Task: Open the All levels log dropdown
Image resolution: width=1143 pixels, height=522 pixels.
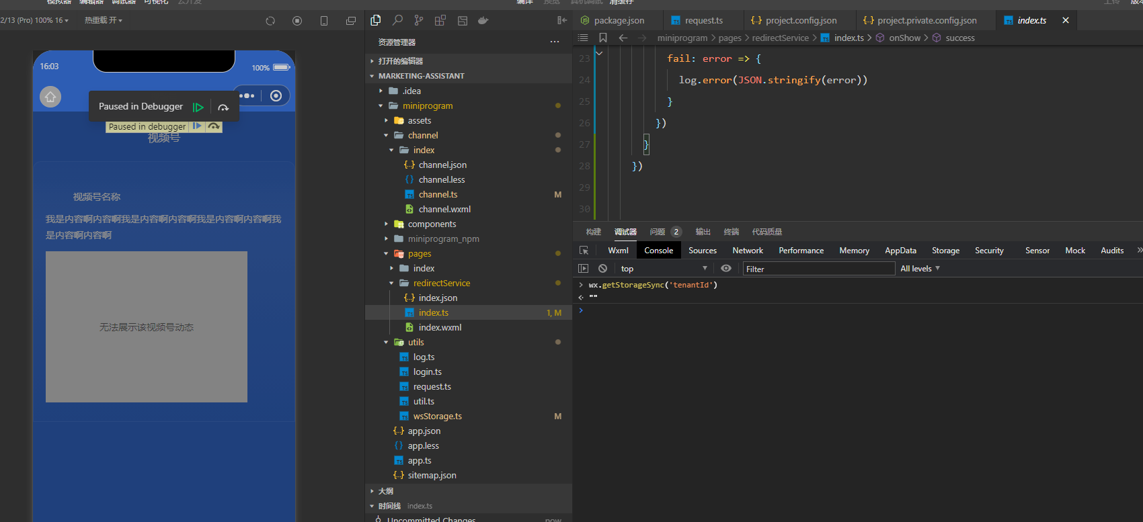Action: pos(920,269)
